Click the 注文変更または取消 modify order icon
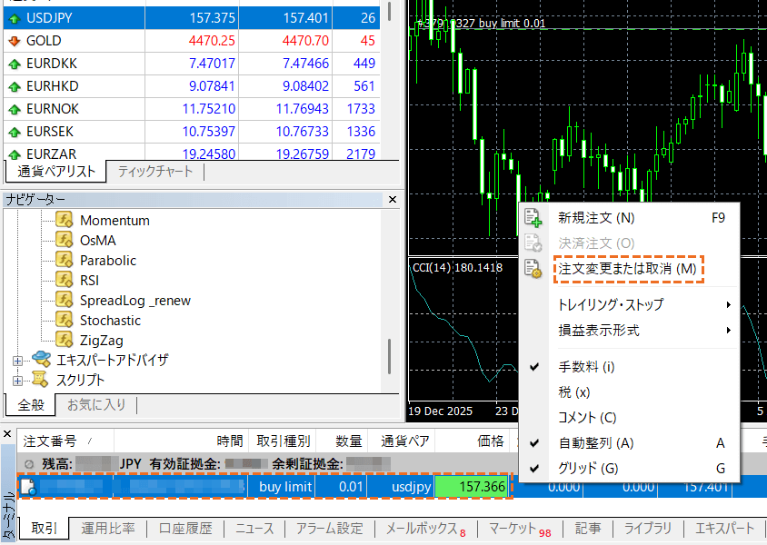The image size is (767, 545). click(533, 269)
